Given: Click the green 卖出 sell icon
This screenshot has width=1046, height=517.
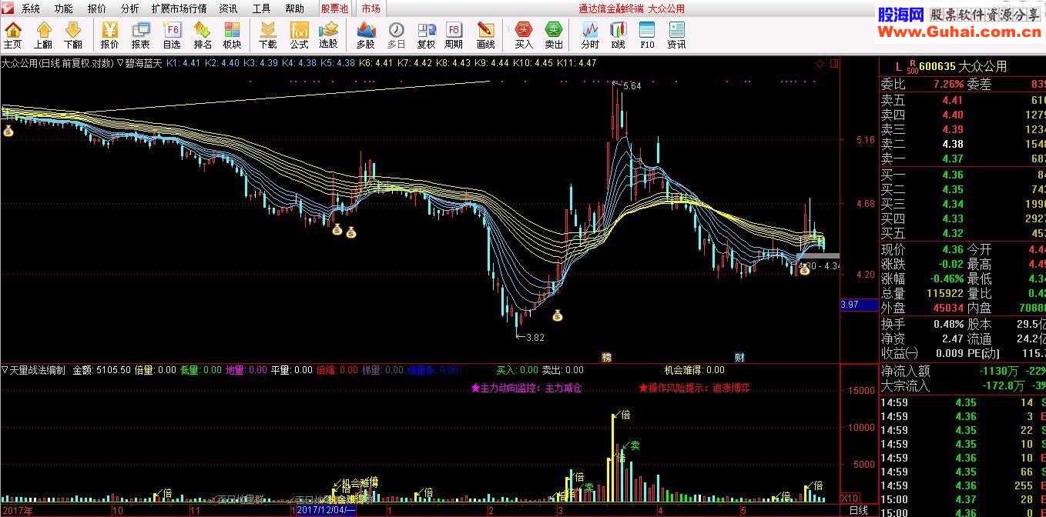Looking at the screenshot, I should coord(554,35).
